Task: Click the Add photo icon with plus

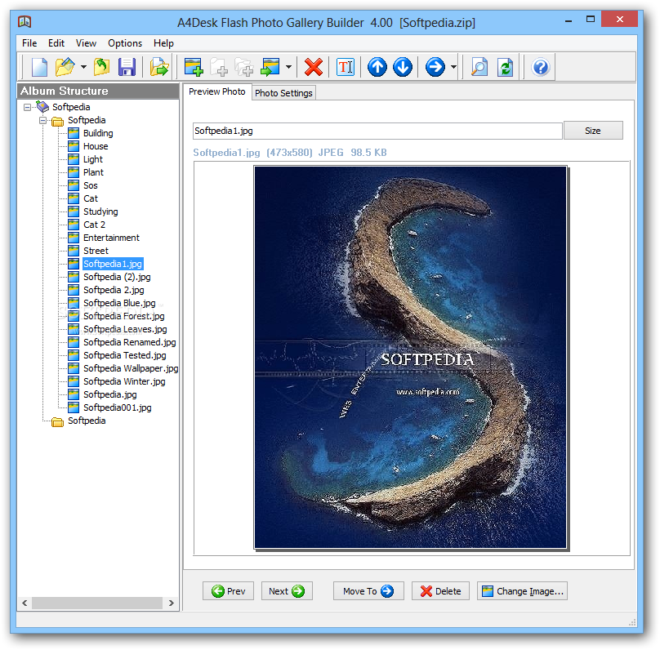Action: tap(194, 67)
